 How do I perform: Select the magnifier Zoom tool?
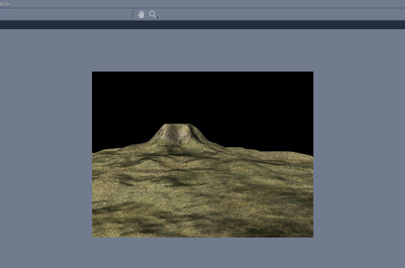point(153,15)
